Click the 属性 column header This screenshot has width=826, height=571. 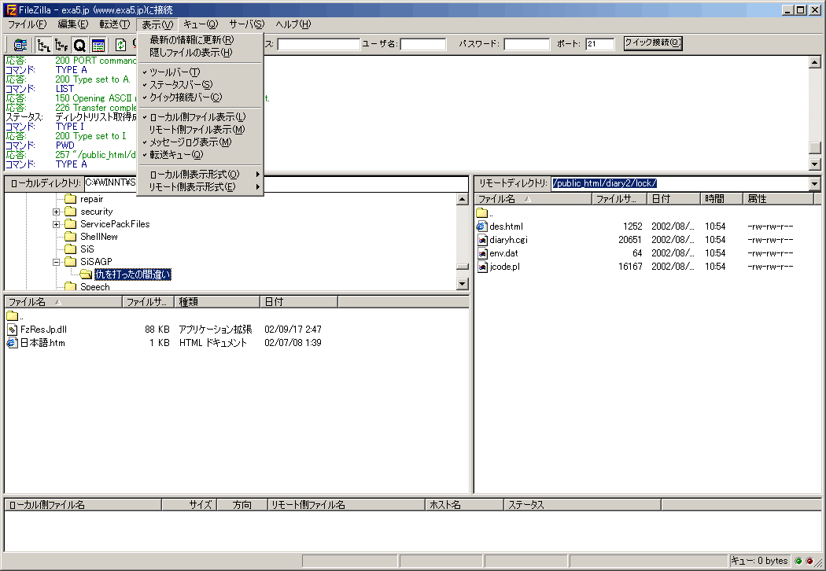pos(778,198)
